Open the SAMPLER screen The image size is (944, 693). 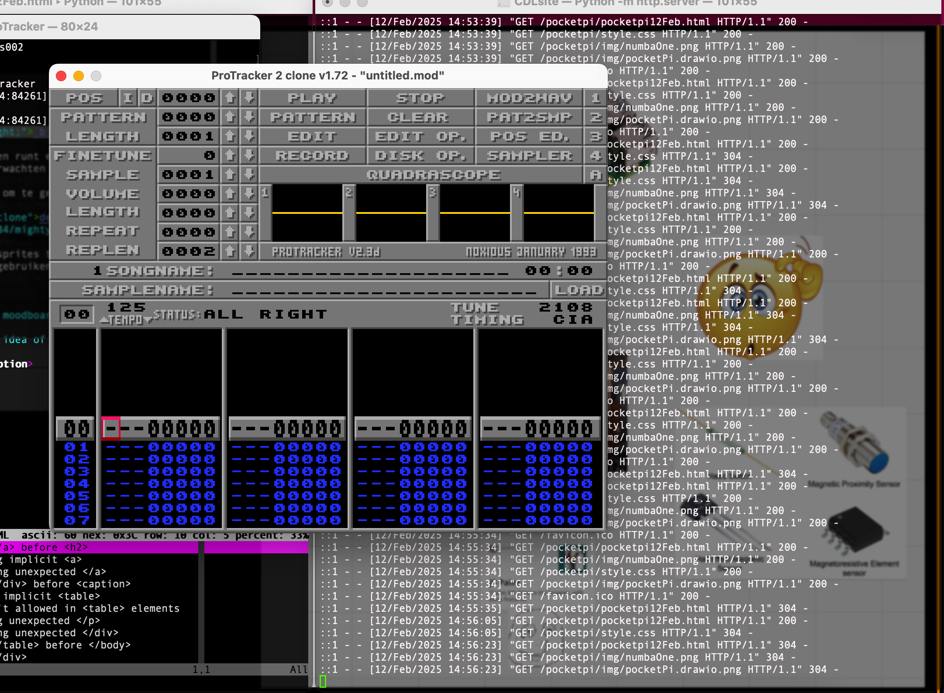(529, 155)
